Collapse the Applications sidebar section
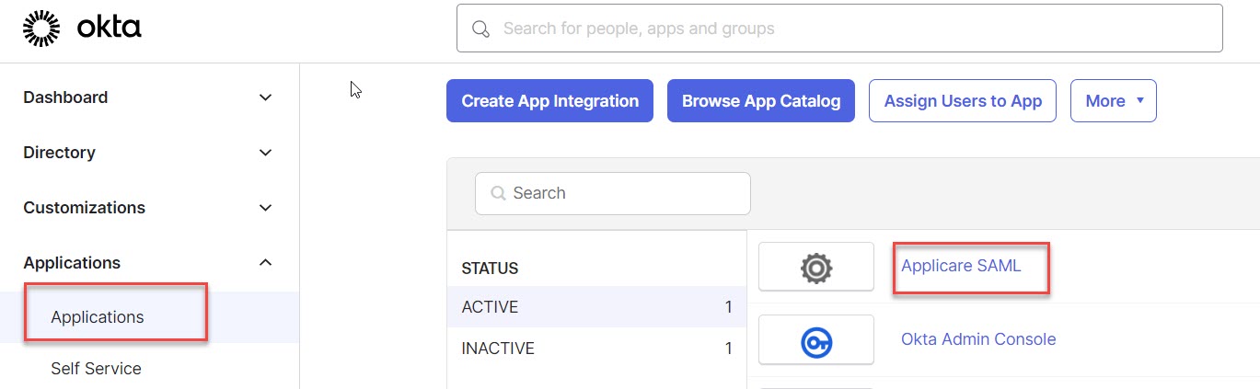Image resolution: width=1260 pixels, height=389 pixels. 266,263
